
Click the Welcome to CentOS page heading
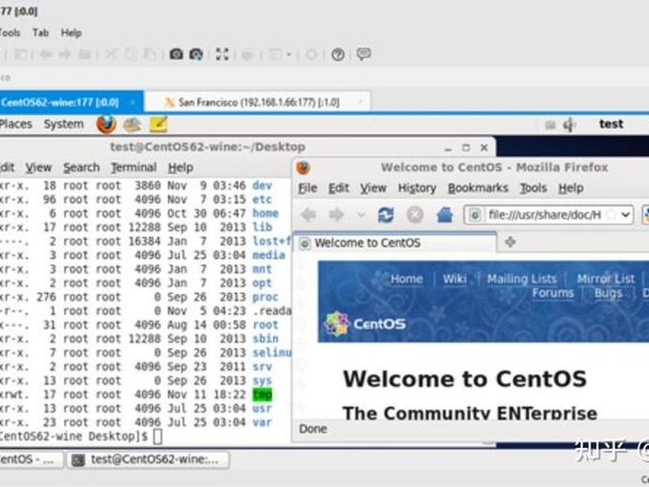tap(464, 378)
